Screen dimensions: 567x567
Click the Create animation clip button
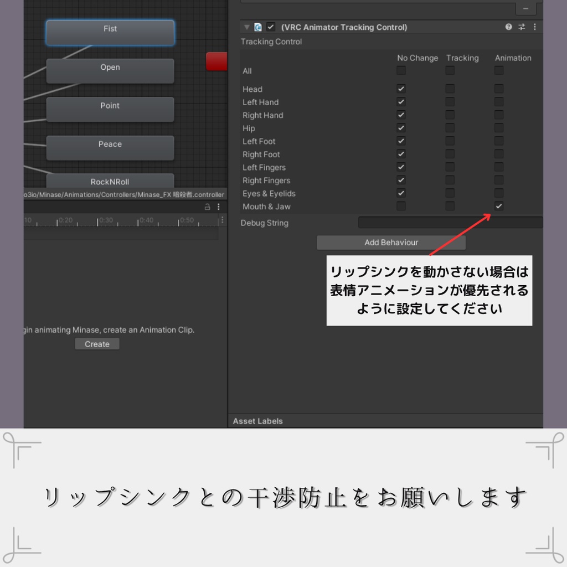pyautogui.click(x=97, y=344)
